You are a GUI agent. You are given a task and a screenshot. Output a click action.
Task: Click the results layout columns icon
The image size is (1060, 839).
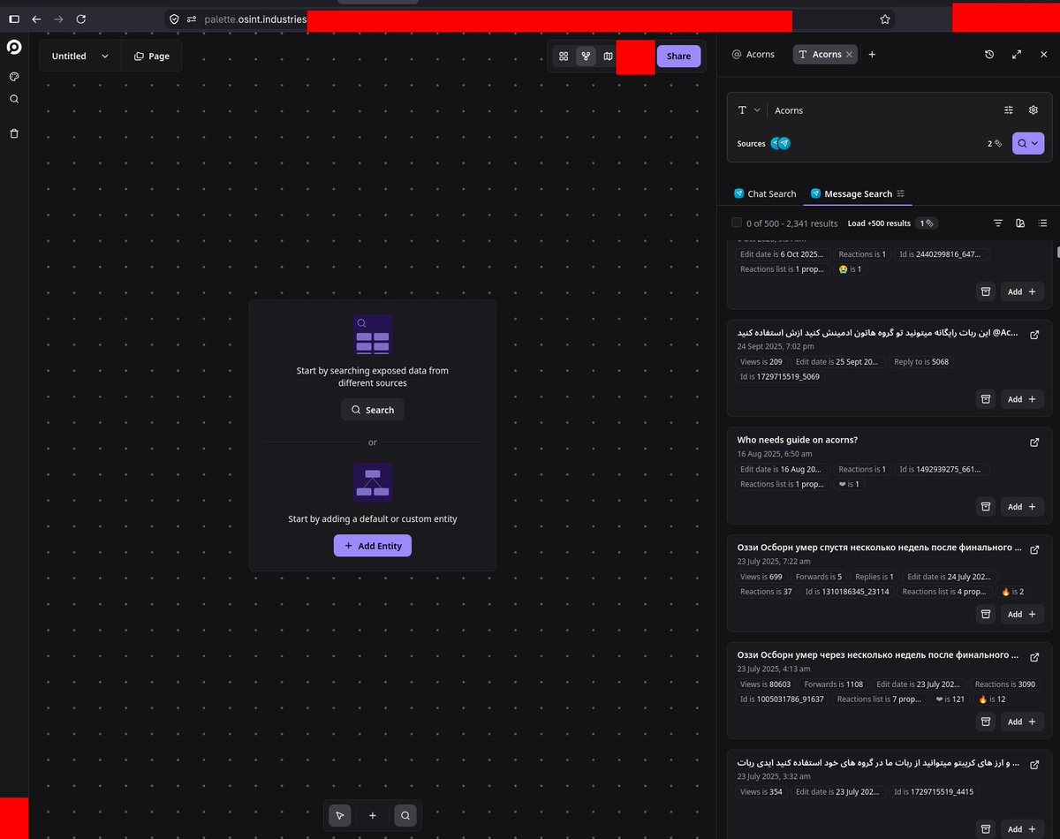click(x=1020, y=223)
